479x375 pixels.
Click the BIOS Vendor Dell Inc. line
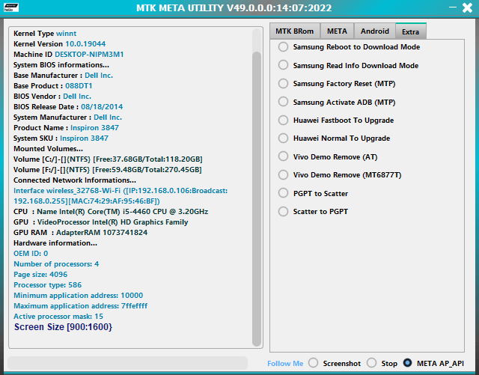pos(52,97)
